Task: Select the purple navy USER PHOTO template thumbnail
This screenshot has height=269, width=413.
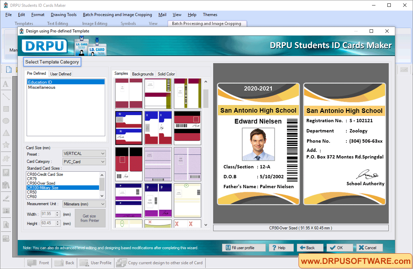Action: (158, 200)
